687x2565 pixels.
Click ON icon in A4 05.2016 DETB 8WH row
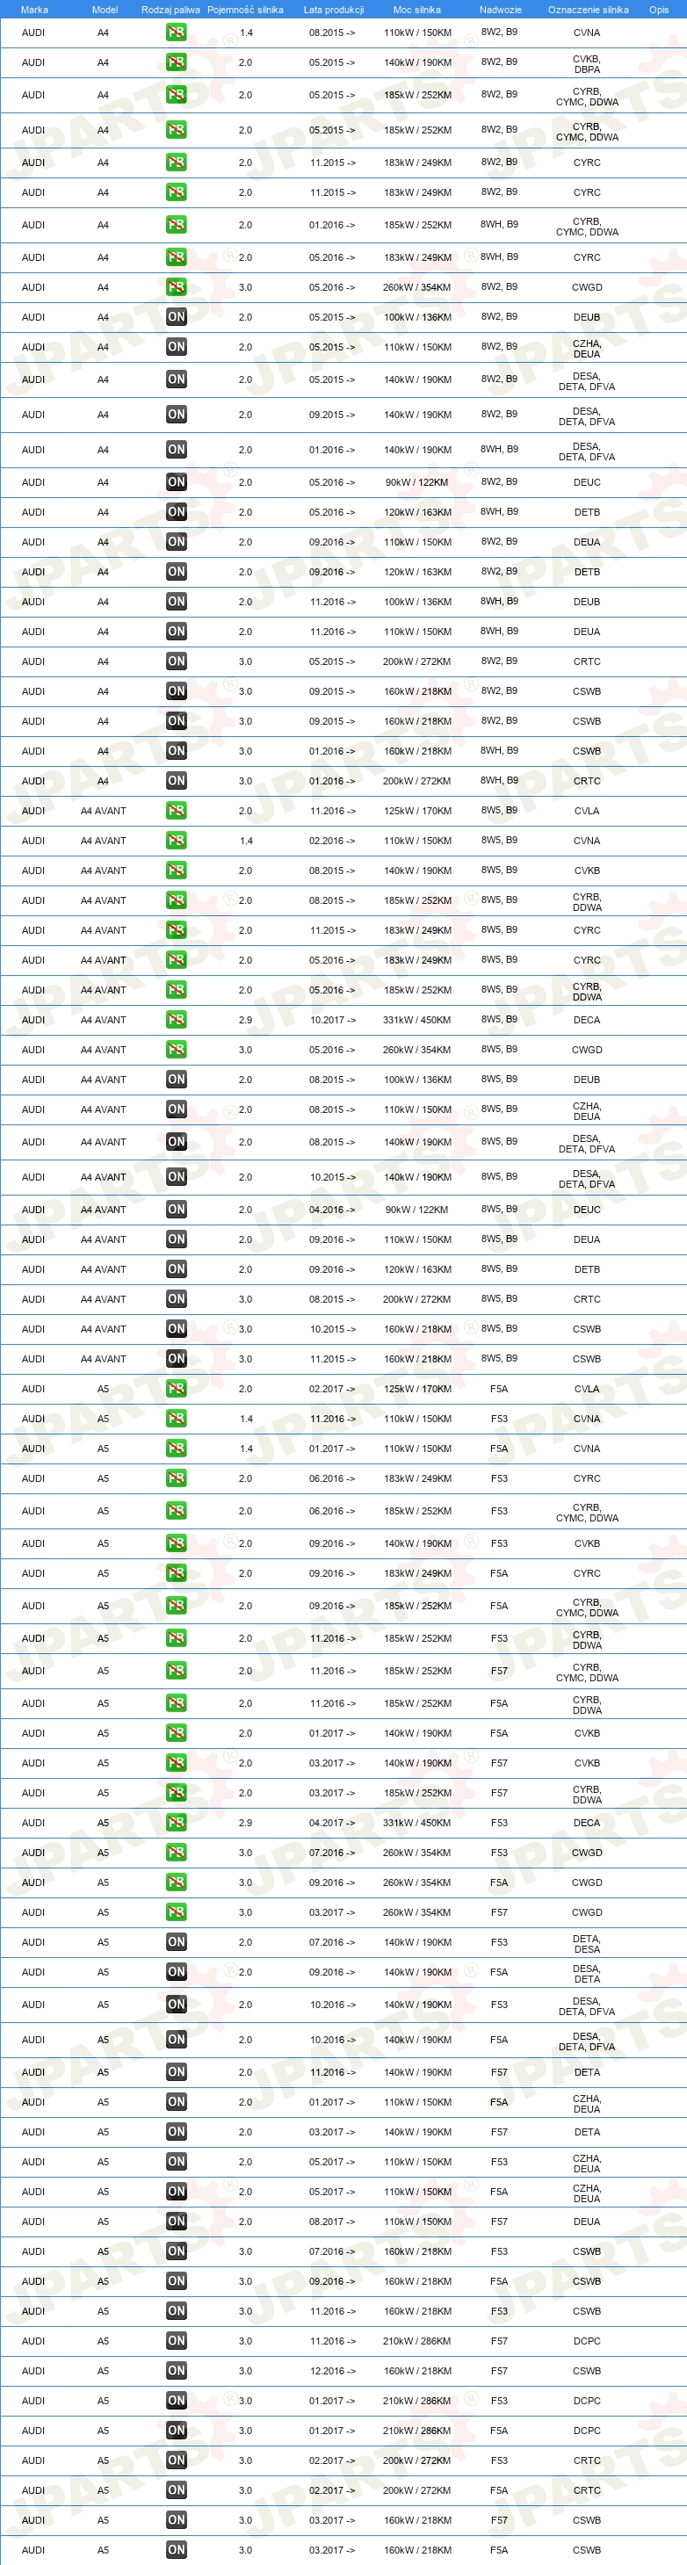(177, 512)
